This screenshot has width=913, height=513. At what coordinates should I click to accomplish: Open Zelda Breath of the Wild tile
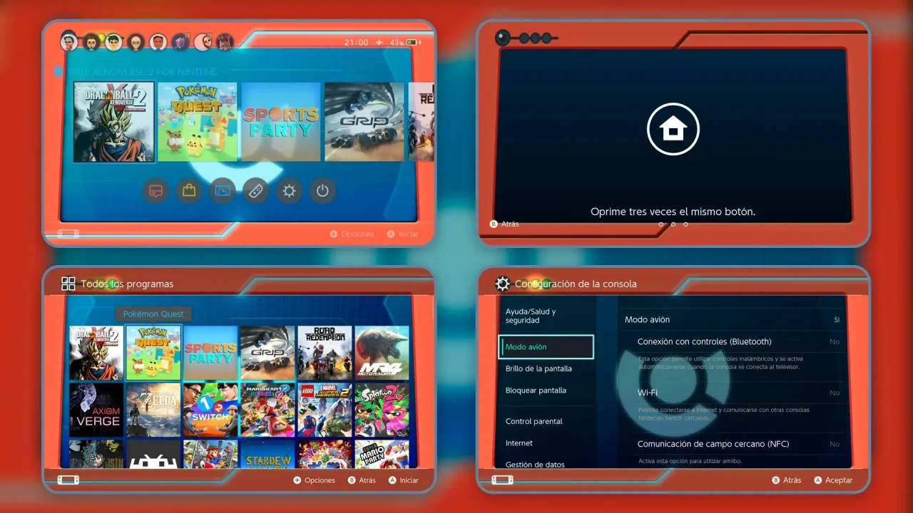[153, 410]
